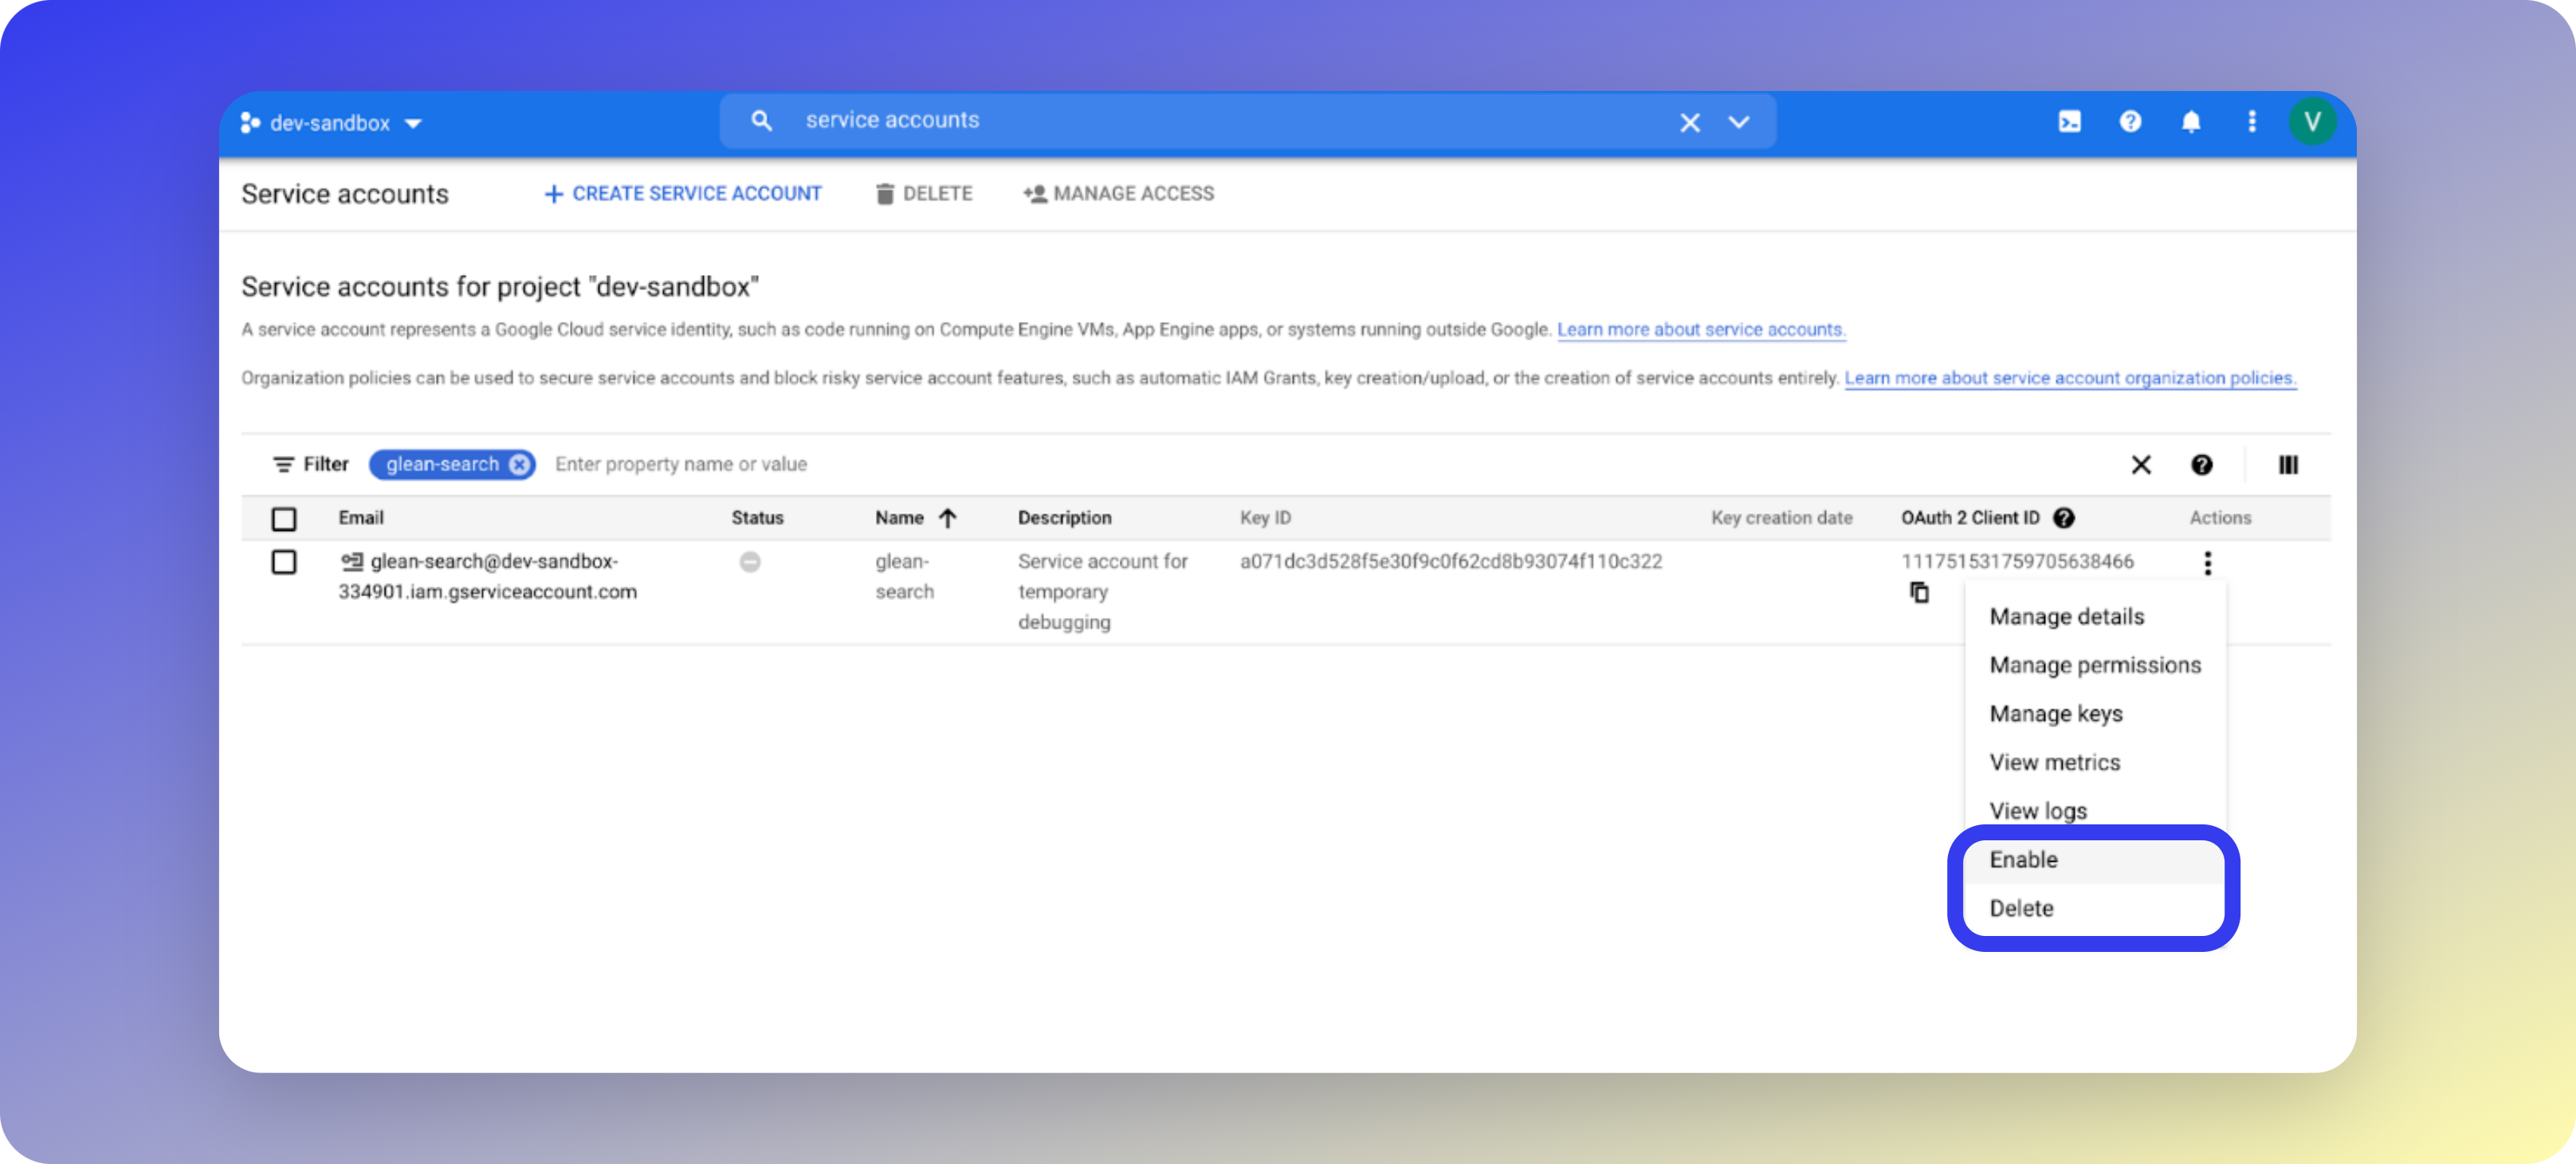Click the OAuth 2 Client ID help icon
Viewport: 2576px width, 1164px height.
pos(2064,518)
